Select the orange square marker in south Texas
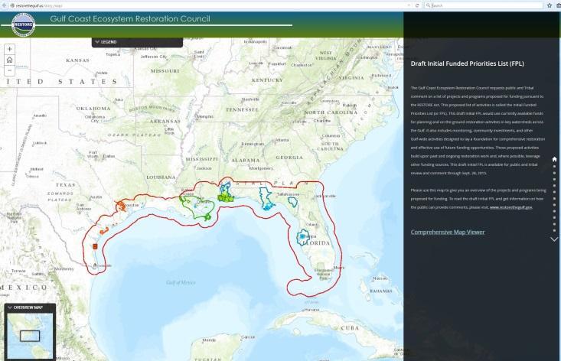561x361 pixels. pyautogui.click(x=95, y=246)
